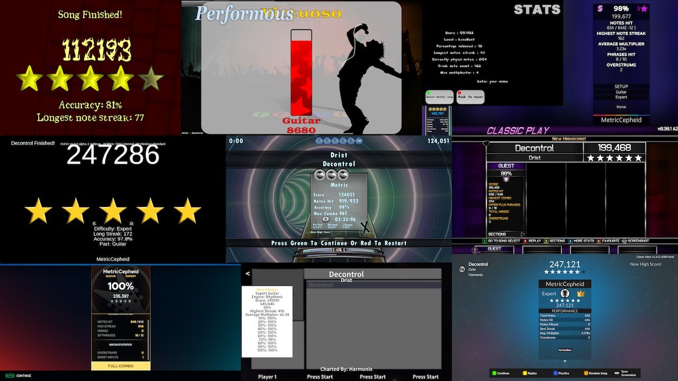
Task: Click the Nice Choke! heading in the white panel
Action: point(267,289)
